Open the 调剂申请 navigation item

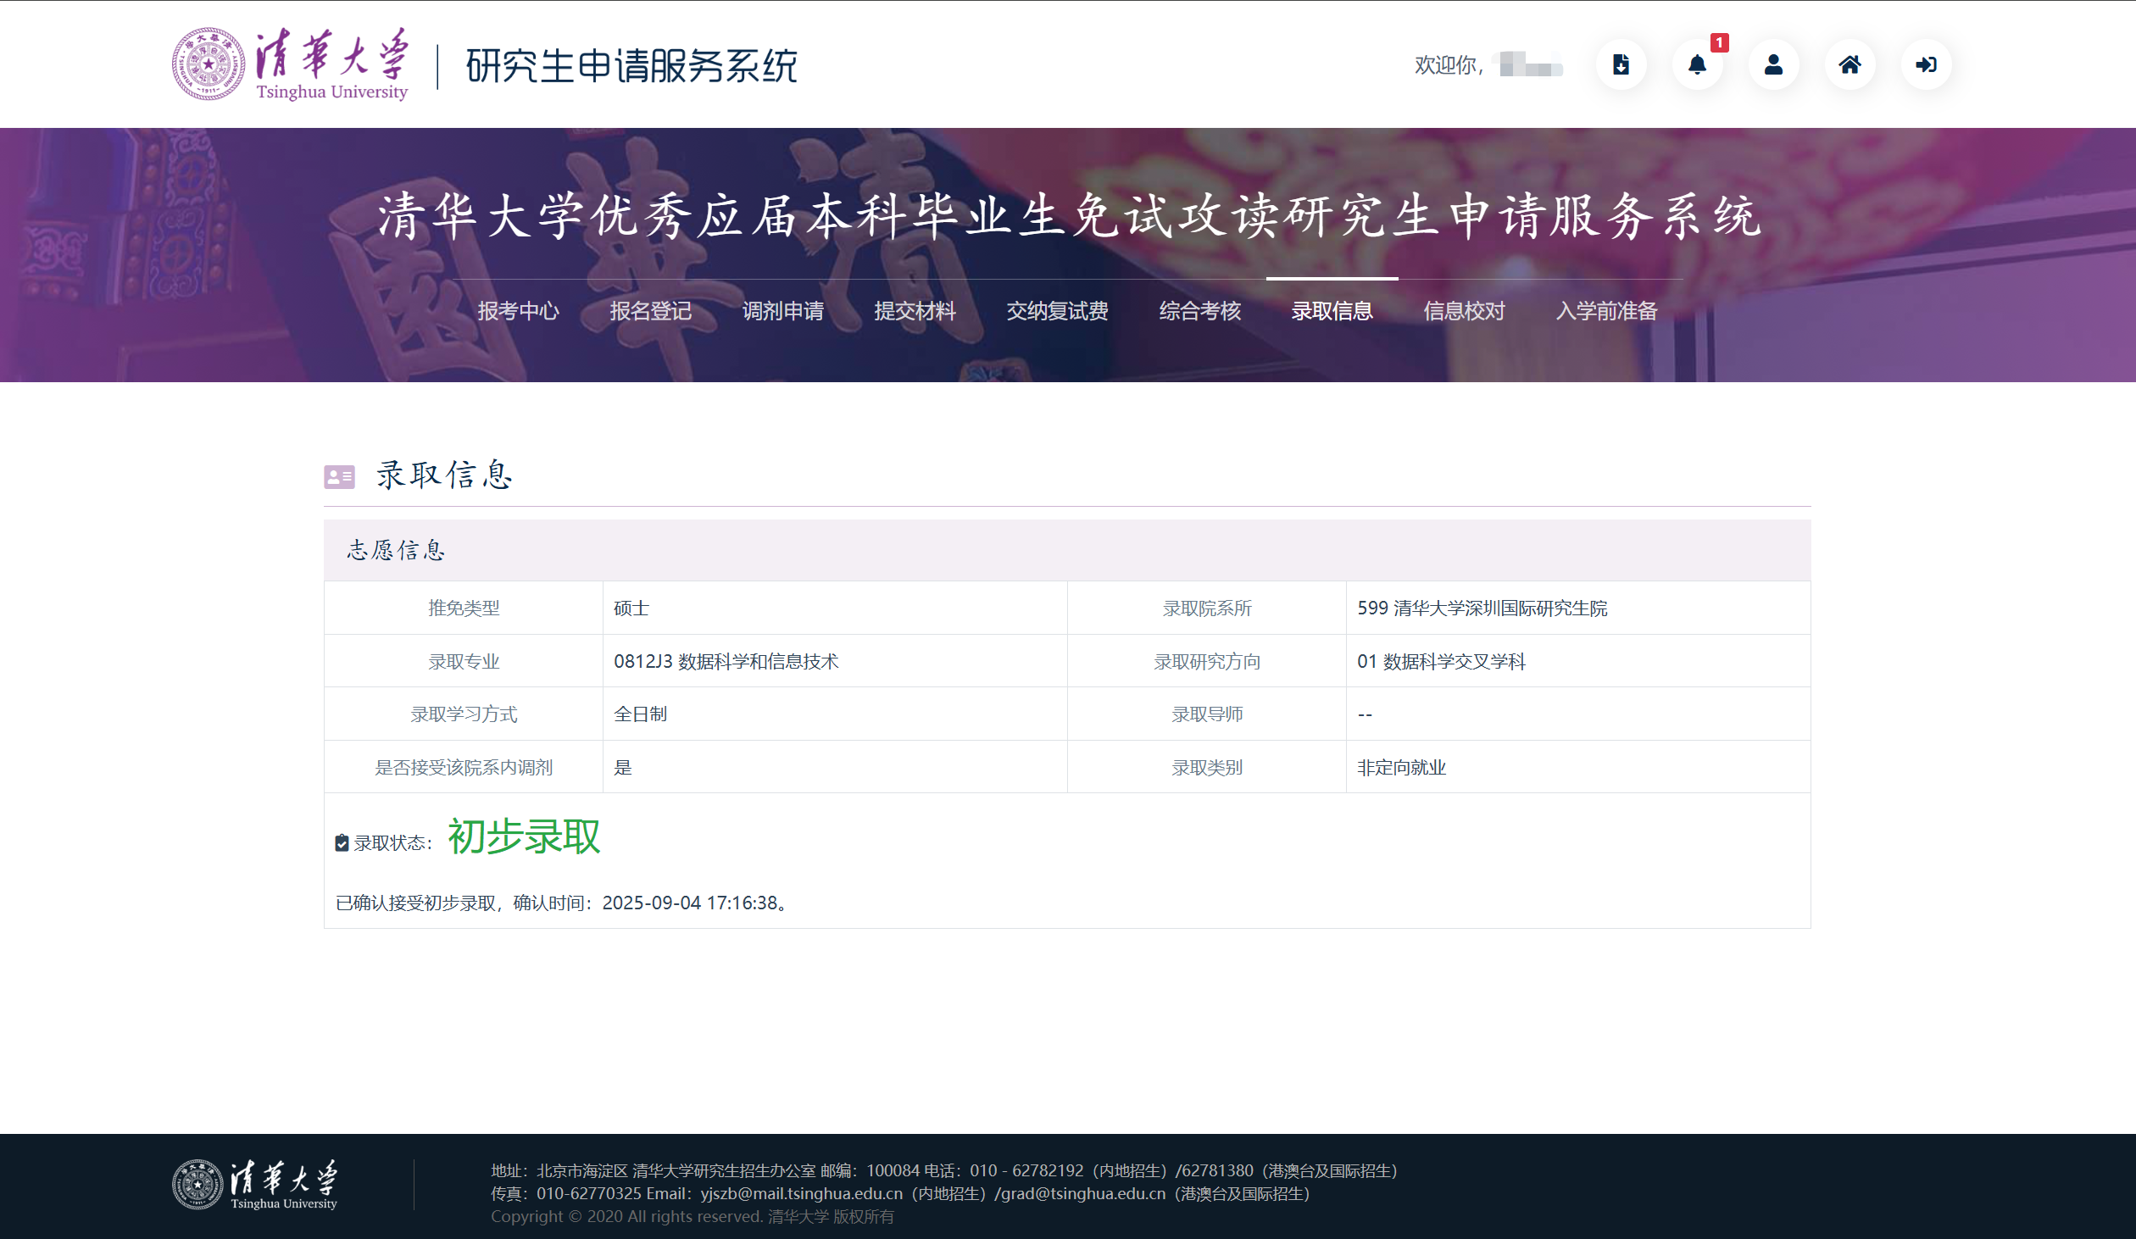pyautogui.click(x=782, y=311)
